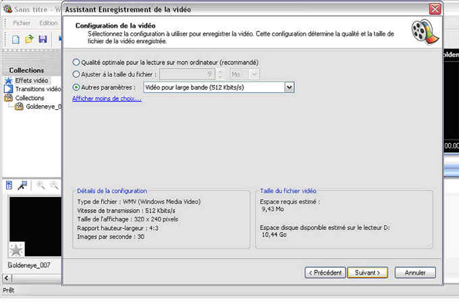
Task: Open the Edition menu
Action: coord(49,23)
